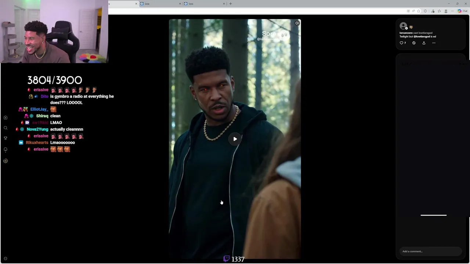Open the Favorites star-list icon
The height and width of the screenshot is (264, 470).
point(439,11)
